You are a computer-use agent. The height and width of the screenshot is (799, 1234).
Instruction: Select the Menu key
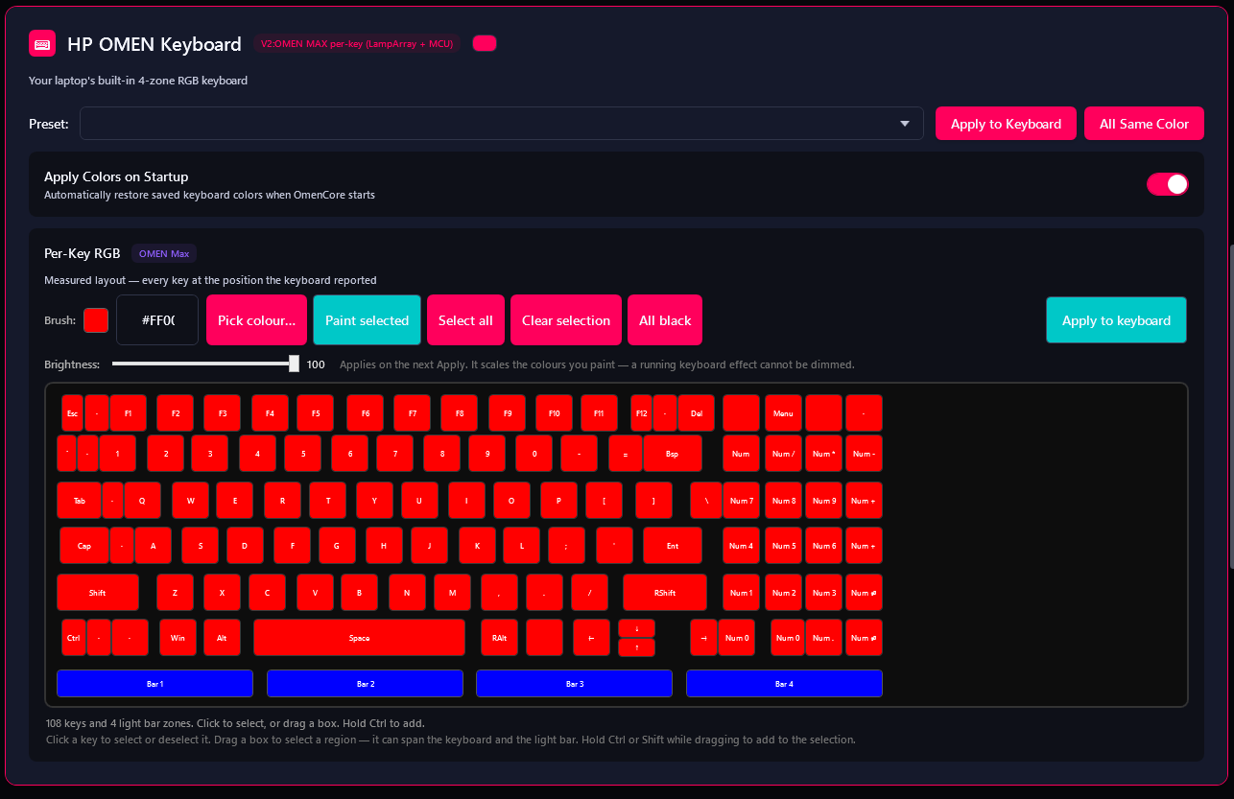coord(783,413)
